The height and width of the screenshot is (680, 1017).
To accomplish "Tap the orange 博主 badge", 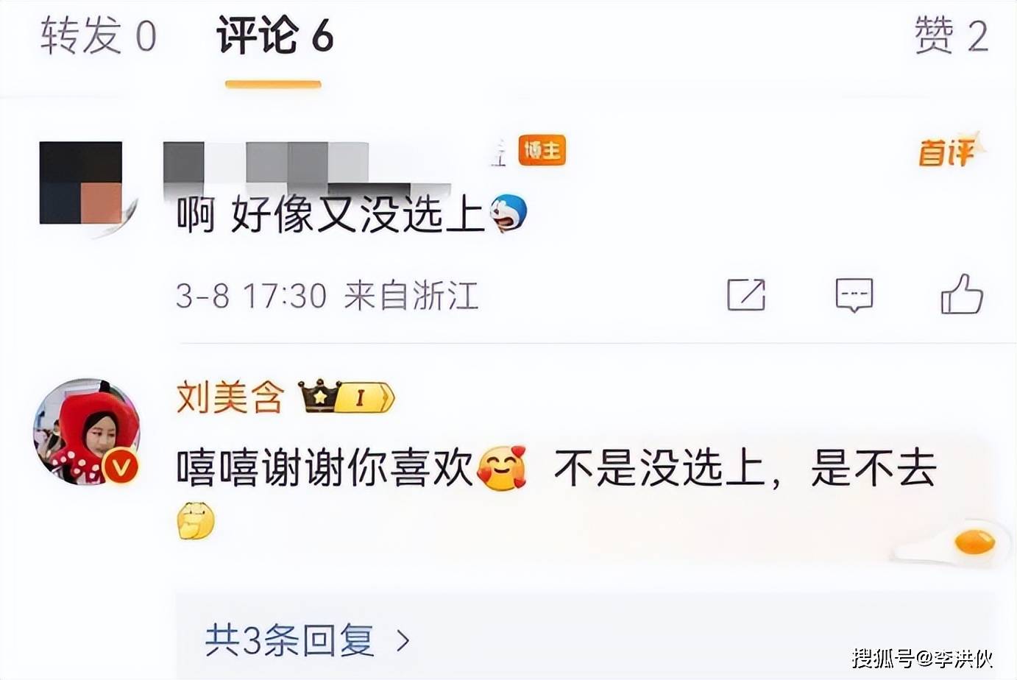I will tap(542, 150).
